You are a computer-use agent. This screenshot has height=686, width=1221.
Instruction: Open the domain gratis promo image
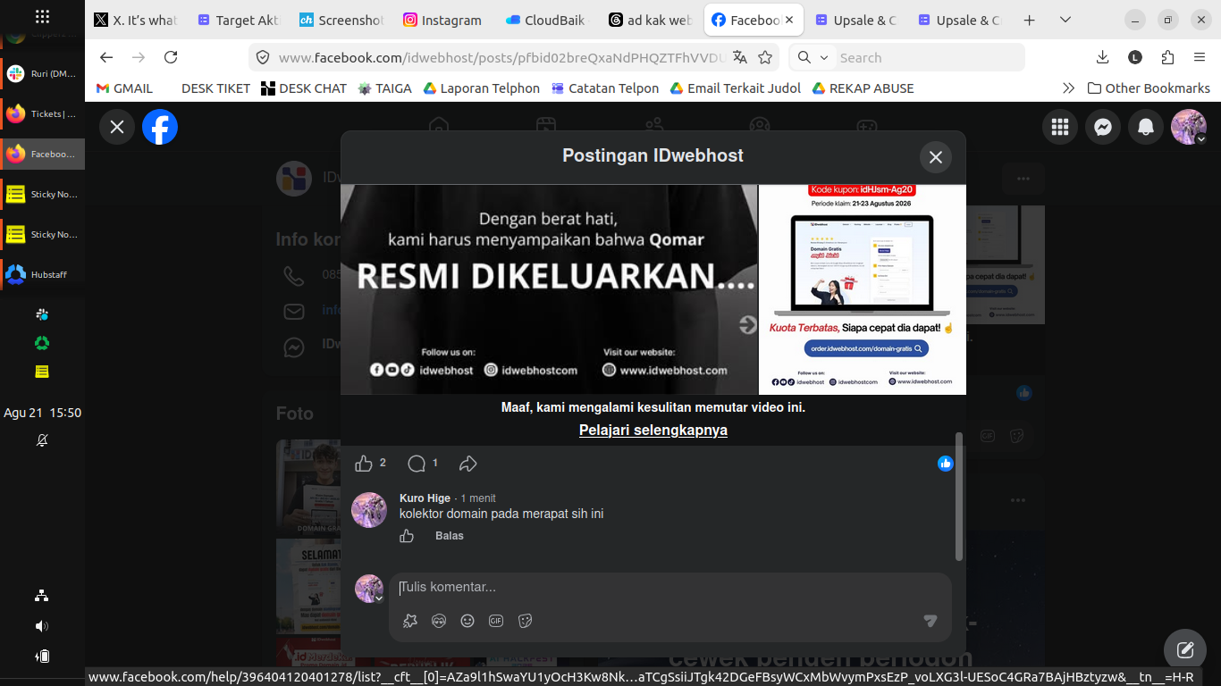point(863,289)
